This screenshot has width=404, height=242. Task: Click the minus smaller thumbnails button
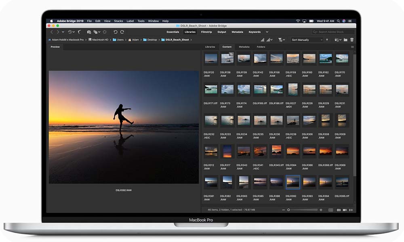284,210
